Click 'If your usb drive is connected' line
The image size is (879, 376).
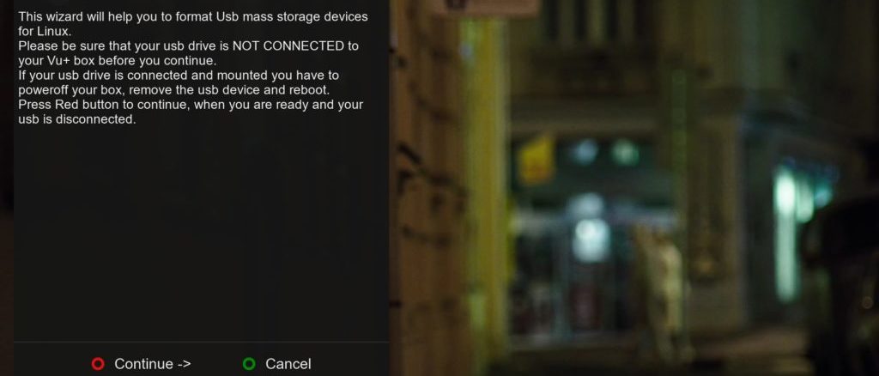tap(179, 75)
